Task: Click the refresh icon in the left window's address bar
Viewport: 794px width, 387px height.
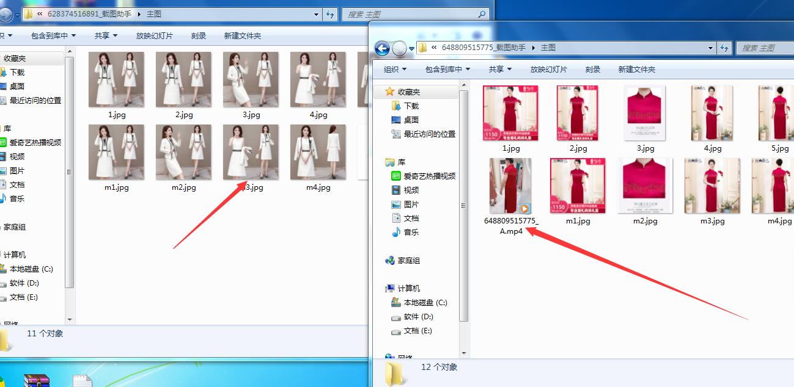Action: click(329, 14)
